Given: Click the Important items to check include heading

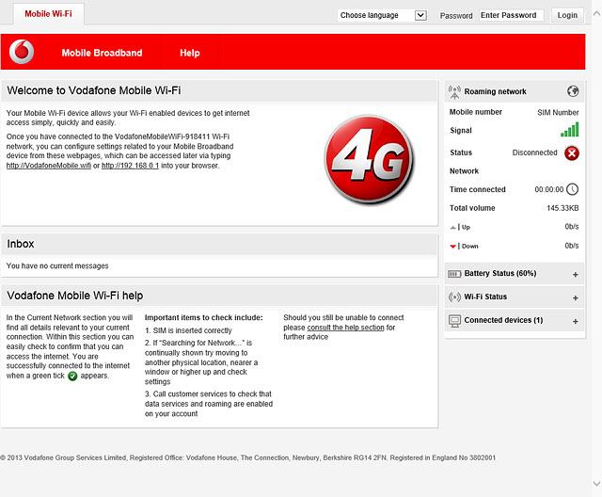Looking at the screenshot, I should point(204,317).
